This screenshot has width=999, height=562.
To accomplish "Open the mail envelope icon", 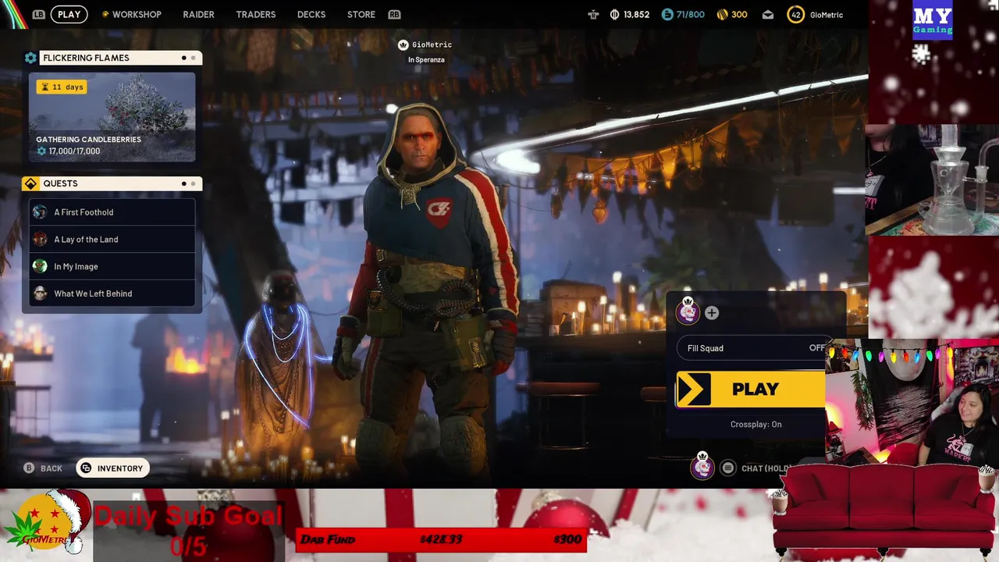I will click(768, 14).
